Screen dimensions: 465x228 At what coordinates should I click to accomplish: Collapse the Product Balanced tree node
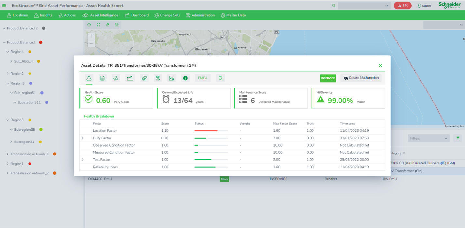tap(4, 42)
